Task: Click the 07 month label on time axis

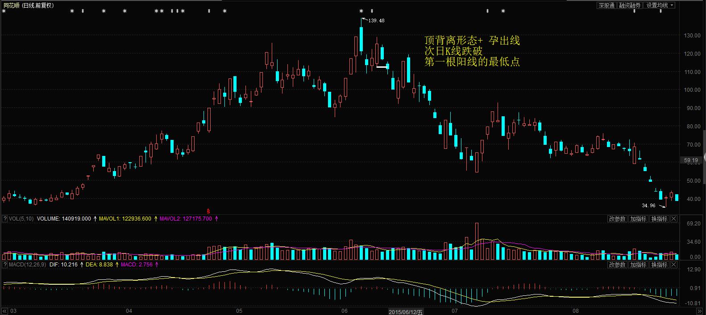Action: coord(455,311)
